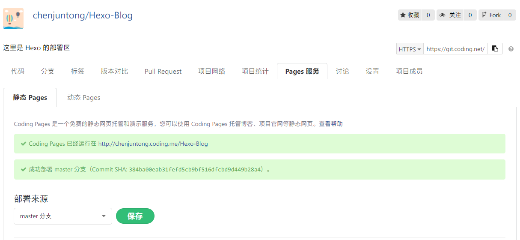The image size is (520, 240).
Task: Open the 讨论 tab
Action: [x=342, y=71]
